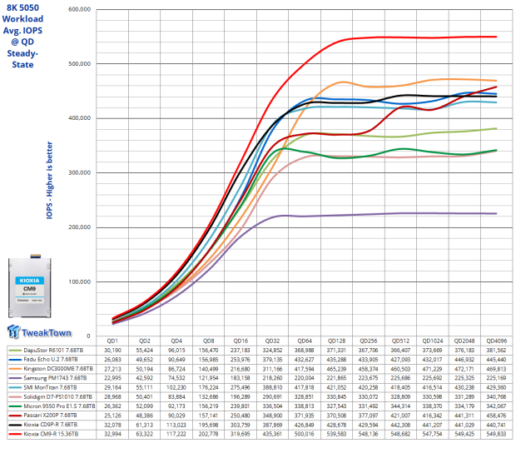Click legend entry "Samsung PM1743 7.68TB"
The width and height of the screenshot is (516, 473).
[55, 378]
